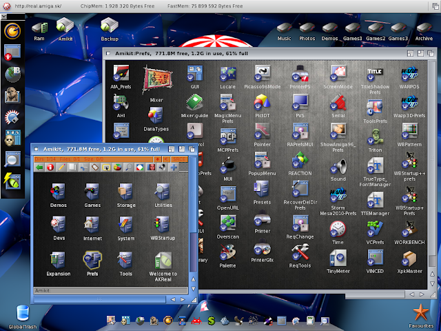The image size is (441, 331).
Task: Click Prefs window vertical scrollbar down arrow
Action: 433,283
